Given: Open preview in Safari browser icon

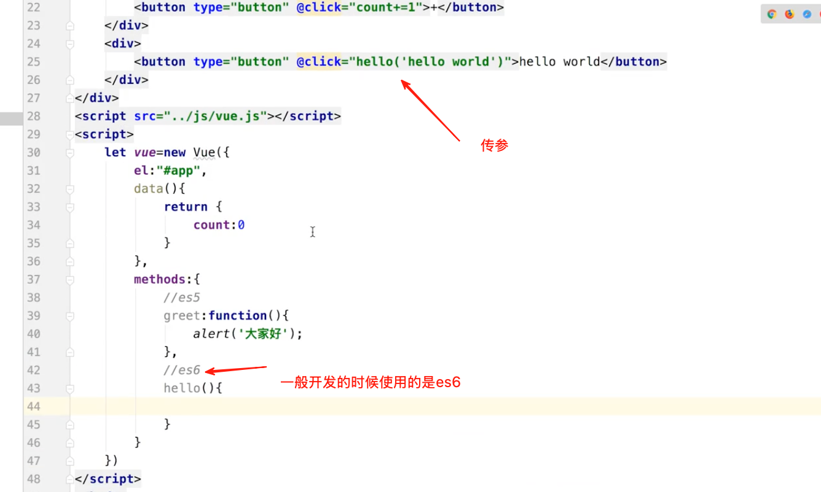Looking at the screenshot, I should click(807, 14).
